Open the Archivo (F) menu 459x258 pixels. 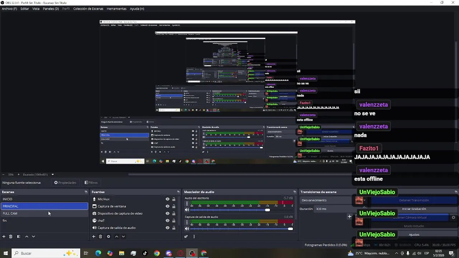point(9,9)
